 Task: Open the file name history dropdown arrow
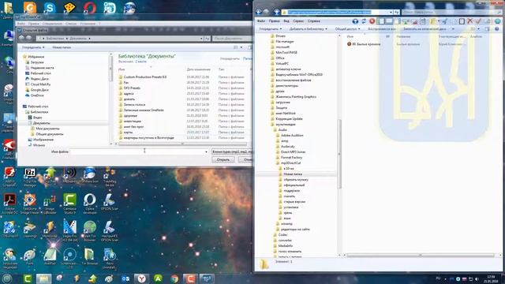[x=206, y=151]
